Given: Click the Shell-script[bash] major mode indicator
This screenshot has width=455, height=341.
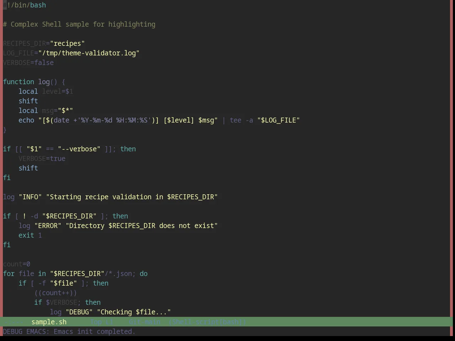Looking at the screenshot, I should tap(207, 322).
